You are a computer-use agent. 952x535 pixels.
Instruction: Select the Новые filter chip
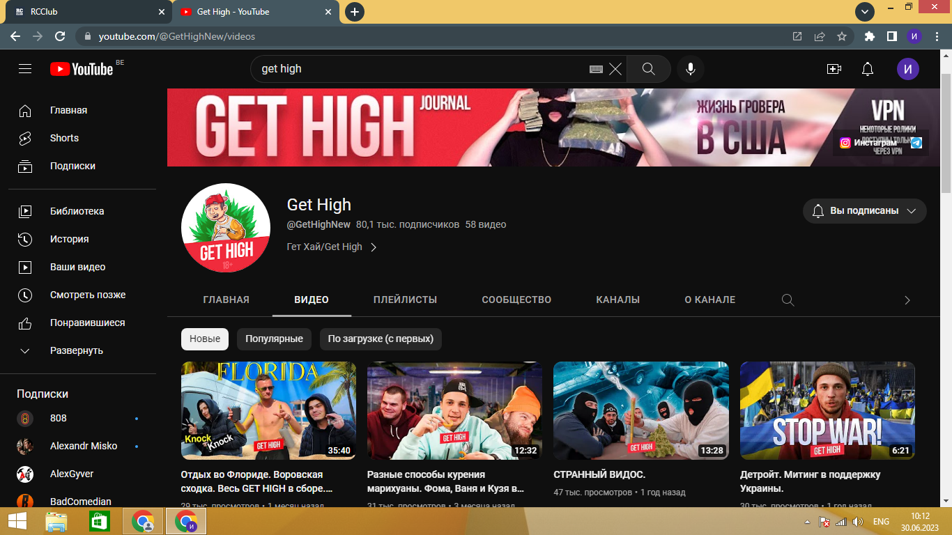tap(205, 339)
